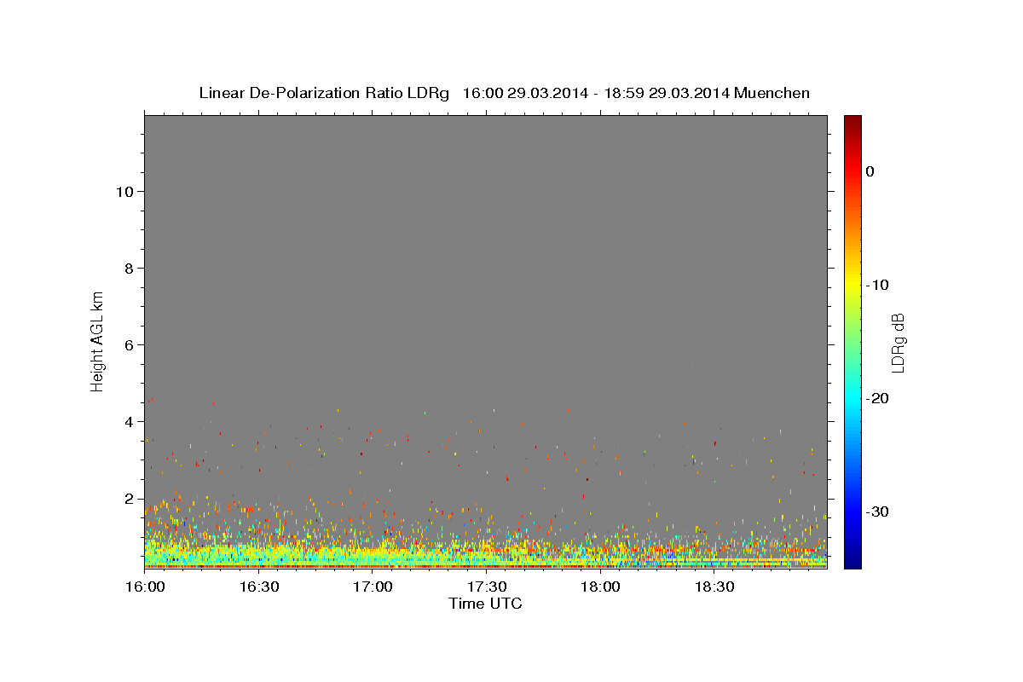Click the dark red top of the colorbar
This screenshot has height=682, width=1023.
[852, 121]
